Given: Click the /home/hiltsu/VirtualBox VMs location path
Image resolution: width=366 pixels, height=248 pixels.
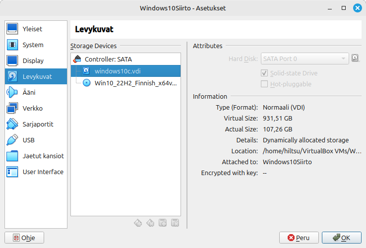Looking at the screenshot, I should pyautogui.click(x=312, y=151).
